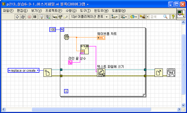Click the For Loop N count terminal
Viewport: 187px width, 113px height.
pyautogui.click(x=62, y=29)
